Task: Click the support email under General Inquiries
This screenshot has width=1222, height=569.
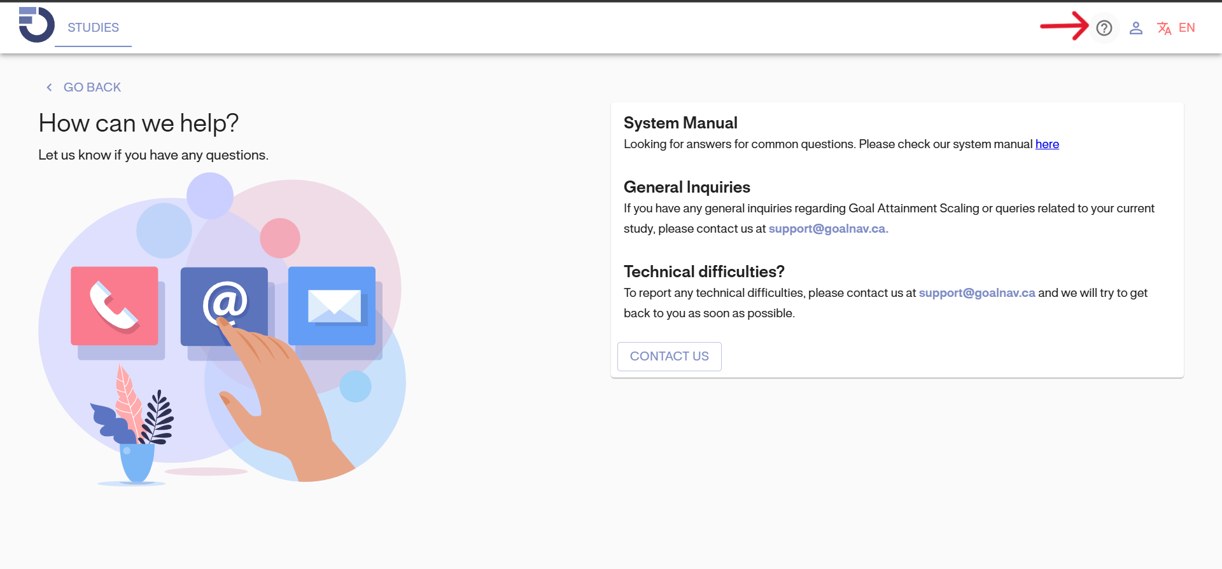Action: click(x=827, y=229)
